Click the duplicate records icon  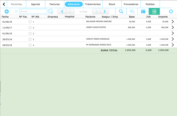point(132,11)
